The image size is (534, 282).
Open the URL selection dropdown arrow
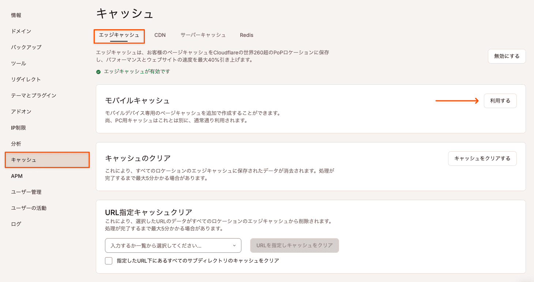pos(234,245)
